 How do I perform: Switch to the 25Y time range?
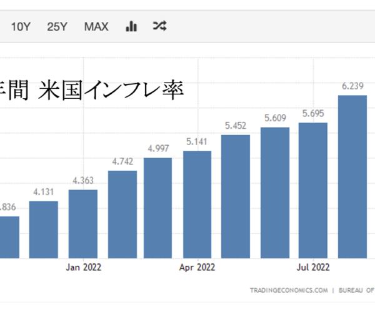[x=57, y=26]
